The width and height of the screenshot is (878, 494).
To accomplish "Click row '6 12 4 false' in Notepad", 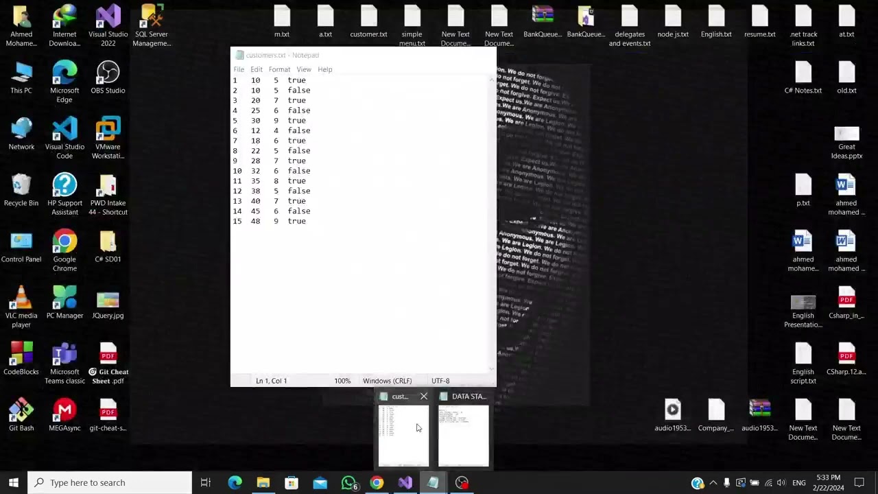I will pyautogui.click(x=272, y=130).
